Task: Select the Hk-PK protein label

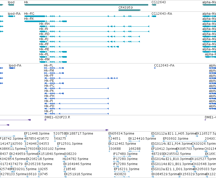Action: click(x=49, y=91)
